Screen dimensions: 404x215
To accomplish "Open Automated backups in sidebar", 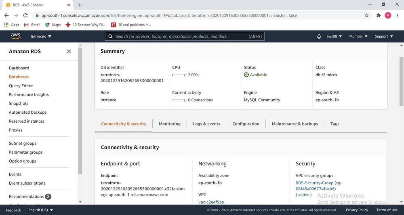I will [27, 113].
